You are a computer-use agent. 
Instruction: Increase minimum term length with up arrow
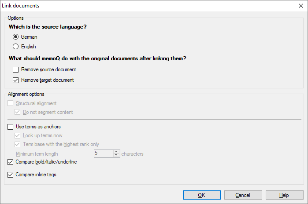[116, 152]
